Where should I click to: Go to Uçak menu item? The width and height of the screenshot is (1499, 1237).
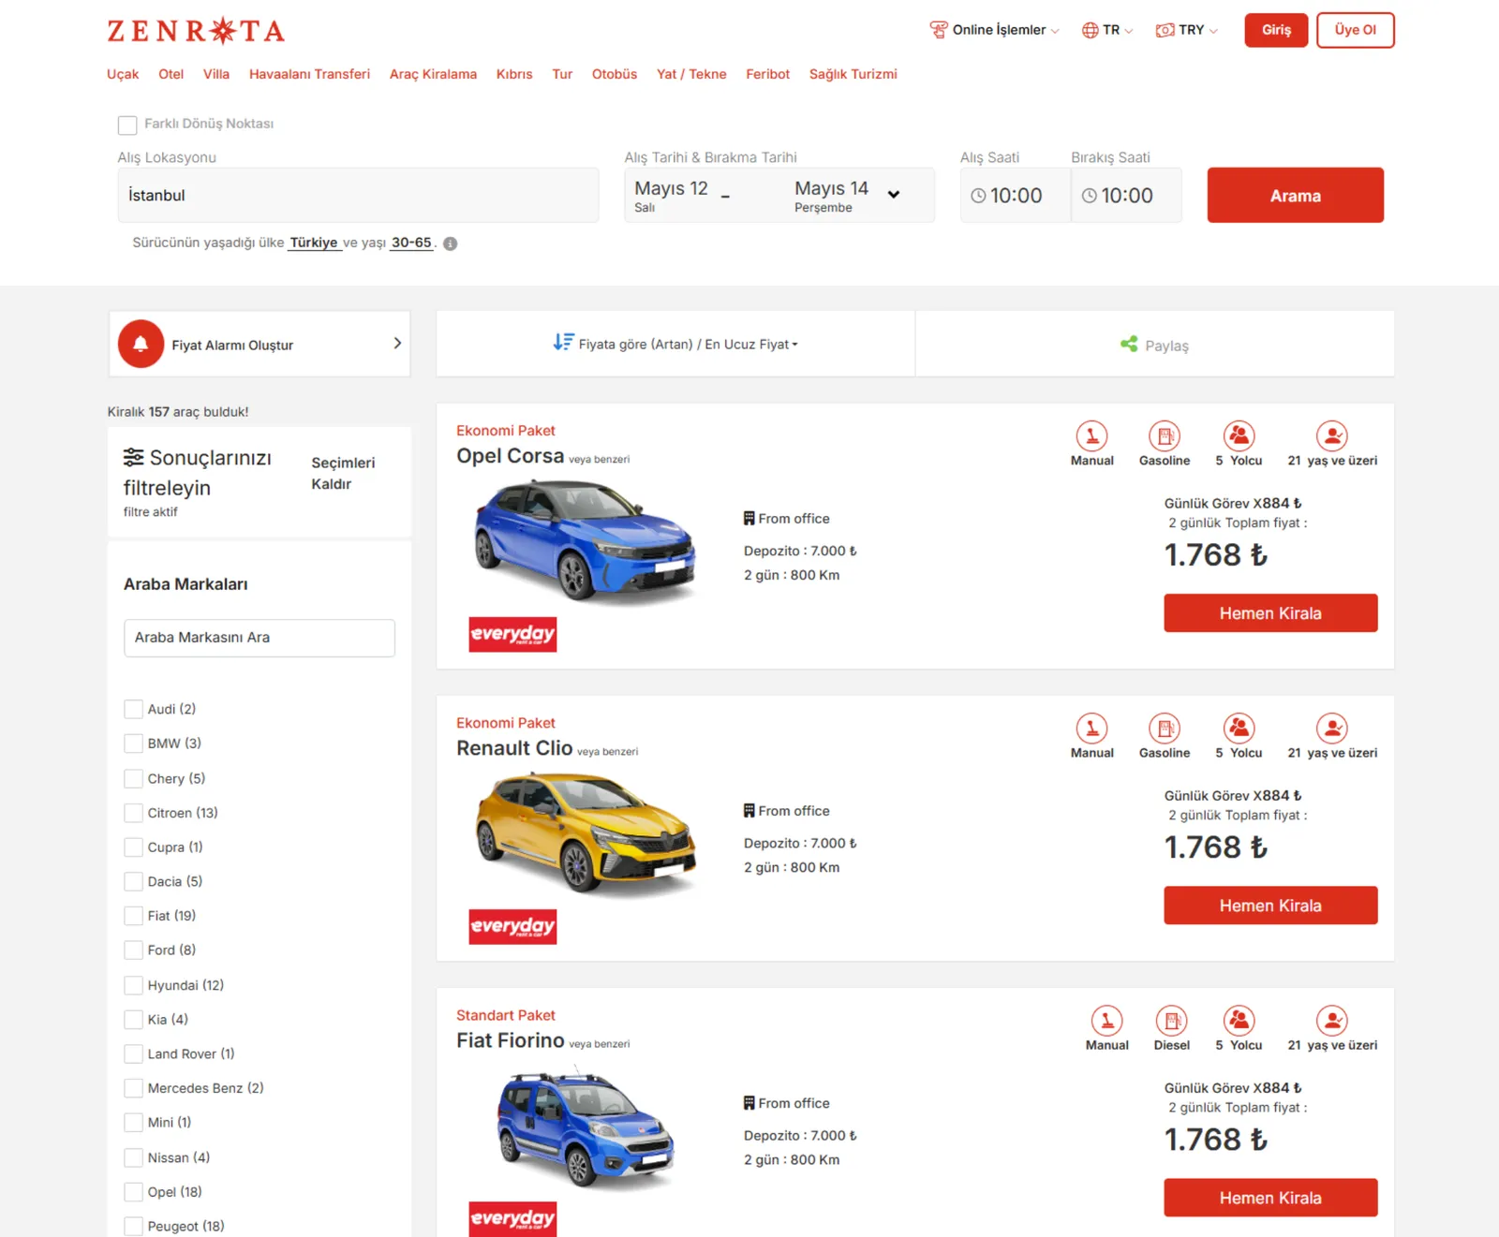click(x=123, y=74)
